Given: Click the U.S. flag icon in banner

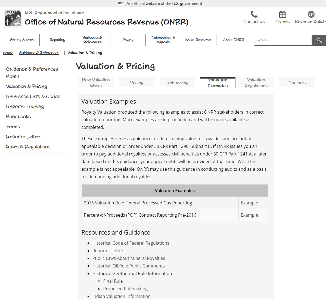Looking at the screenshot, I should (x=121, y=4).
